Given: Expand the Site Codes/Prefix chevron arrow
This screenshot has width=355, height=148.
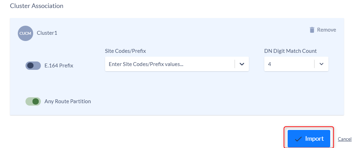Looking at the screenshot, I should [242, 64].
